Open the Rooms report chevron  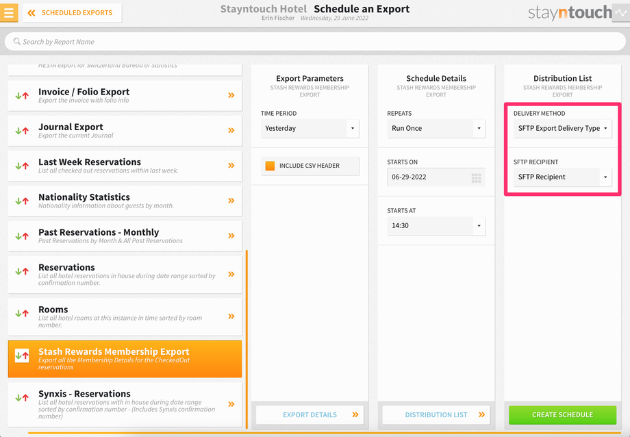pyautogui.click(x=231, y=316)
